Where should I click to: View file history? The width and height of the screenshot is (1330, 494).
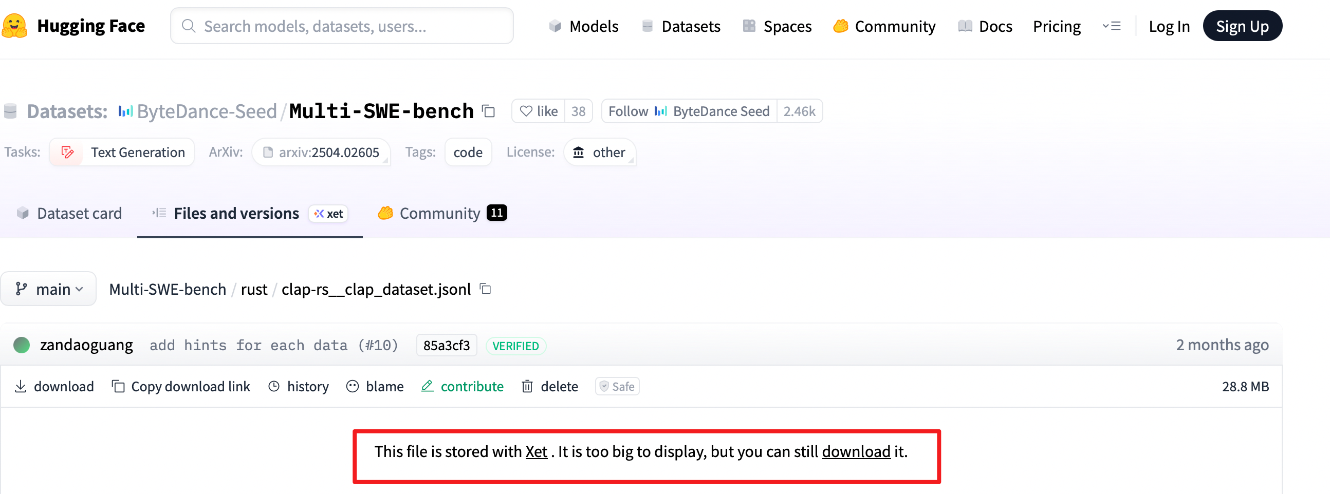(x=299, y=386)
